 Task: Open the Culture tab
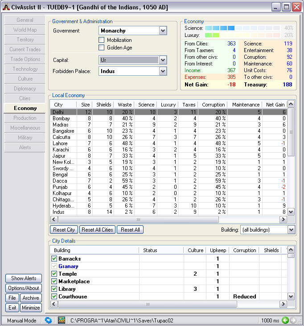[25, 78]
